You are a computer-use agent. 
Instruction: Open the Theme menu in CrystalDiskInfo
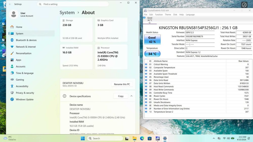pos(168,14)
